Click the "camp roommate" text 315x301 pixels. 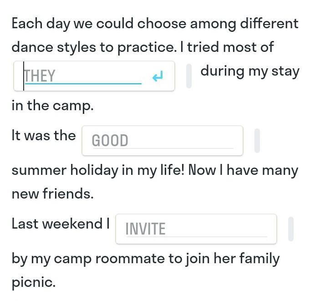click(x=110, y=259)
